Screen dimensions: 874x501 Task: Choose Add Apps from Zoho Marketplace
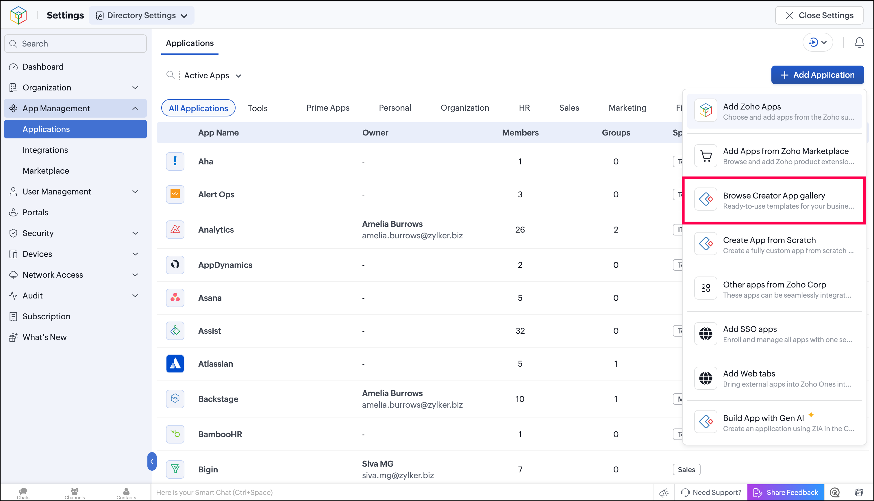coord(774,156)
